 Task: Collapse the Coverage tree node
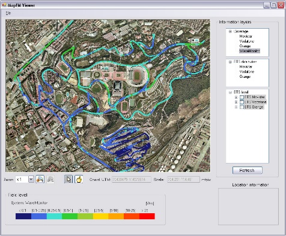(x=230, y=31)
